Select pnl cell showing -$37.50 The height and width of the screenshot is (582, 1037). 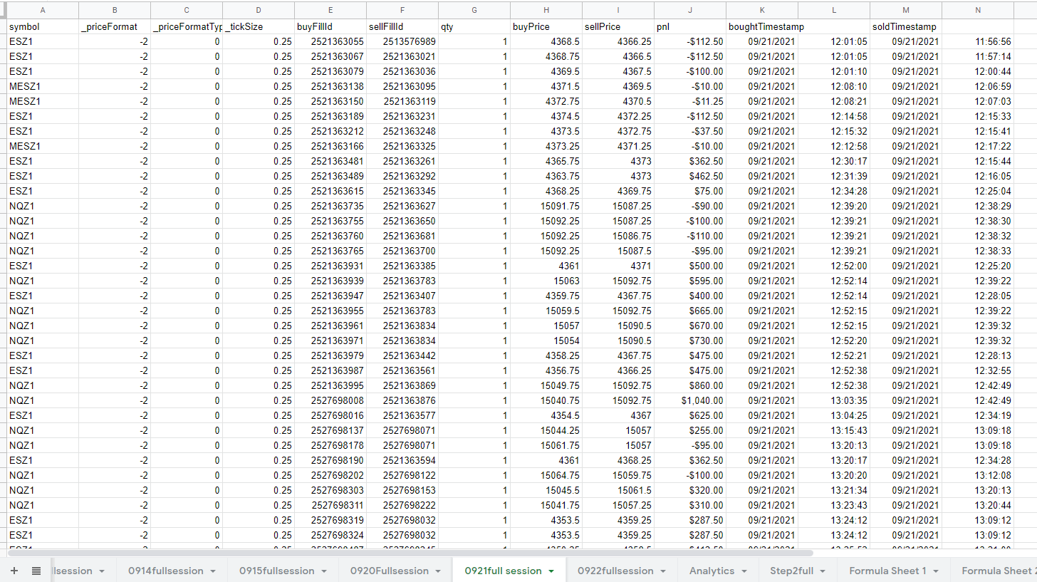690,131
